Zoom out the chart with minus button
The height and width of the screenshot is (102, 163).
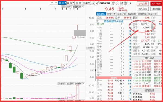(x=56, y=3)
